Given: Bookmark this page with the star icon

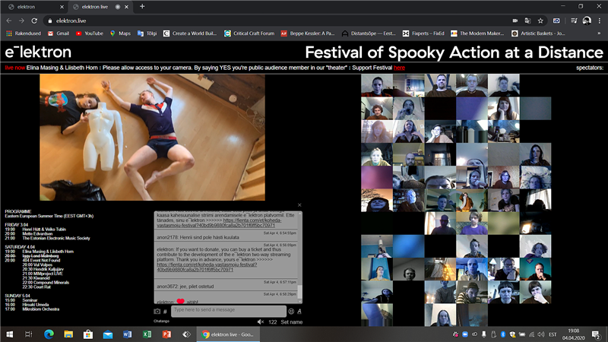Looking at the screenshot, I should coord(540,21).
